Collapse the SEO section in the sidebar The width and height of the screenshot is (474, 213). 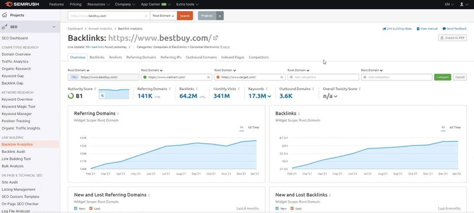click(x=54, y=27)
